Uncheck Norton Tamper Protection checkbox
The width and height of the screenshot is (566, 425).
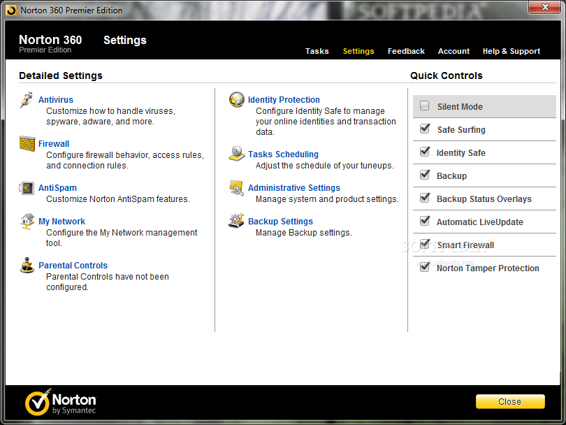425,268
